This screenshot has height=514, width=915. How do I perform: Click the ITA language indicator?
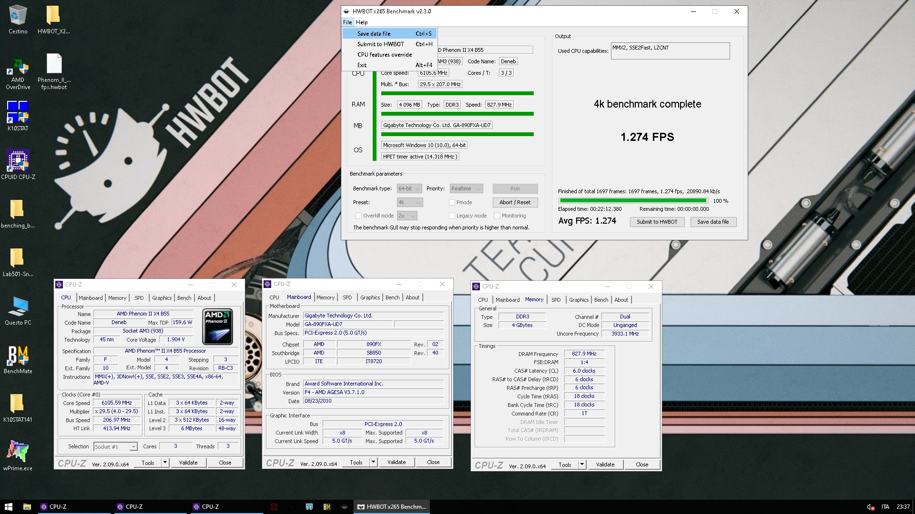[x=885, y=507]
